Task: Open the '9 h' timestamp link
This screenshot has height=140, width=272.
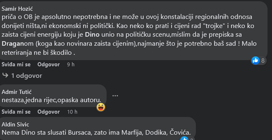Action: 71,65
